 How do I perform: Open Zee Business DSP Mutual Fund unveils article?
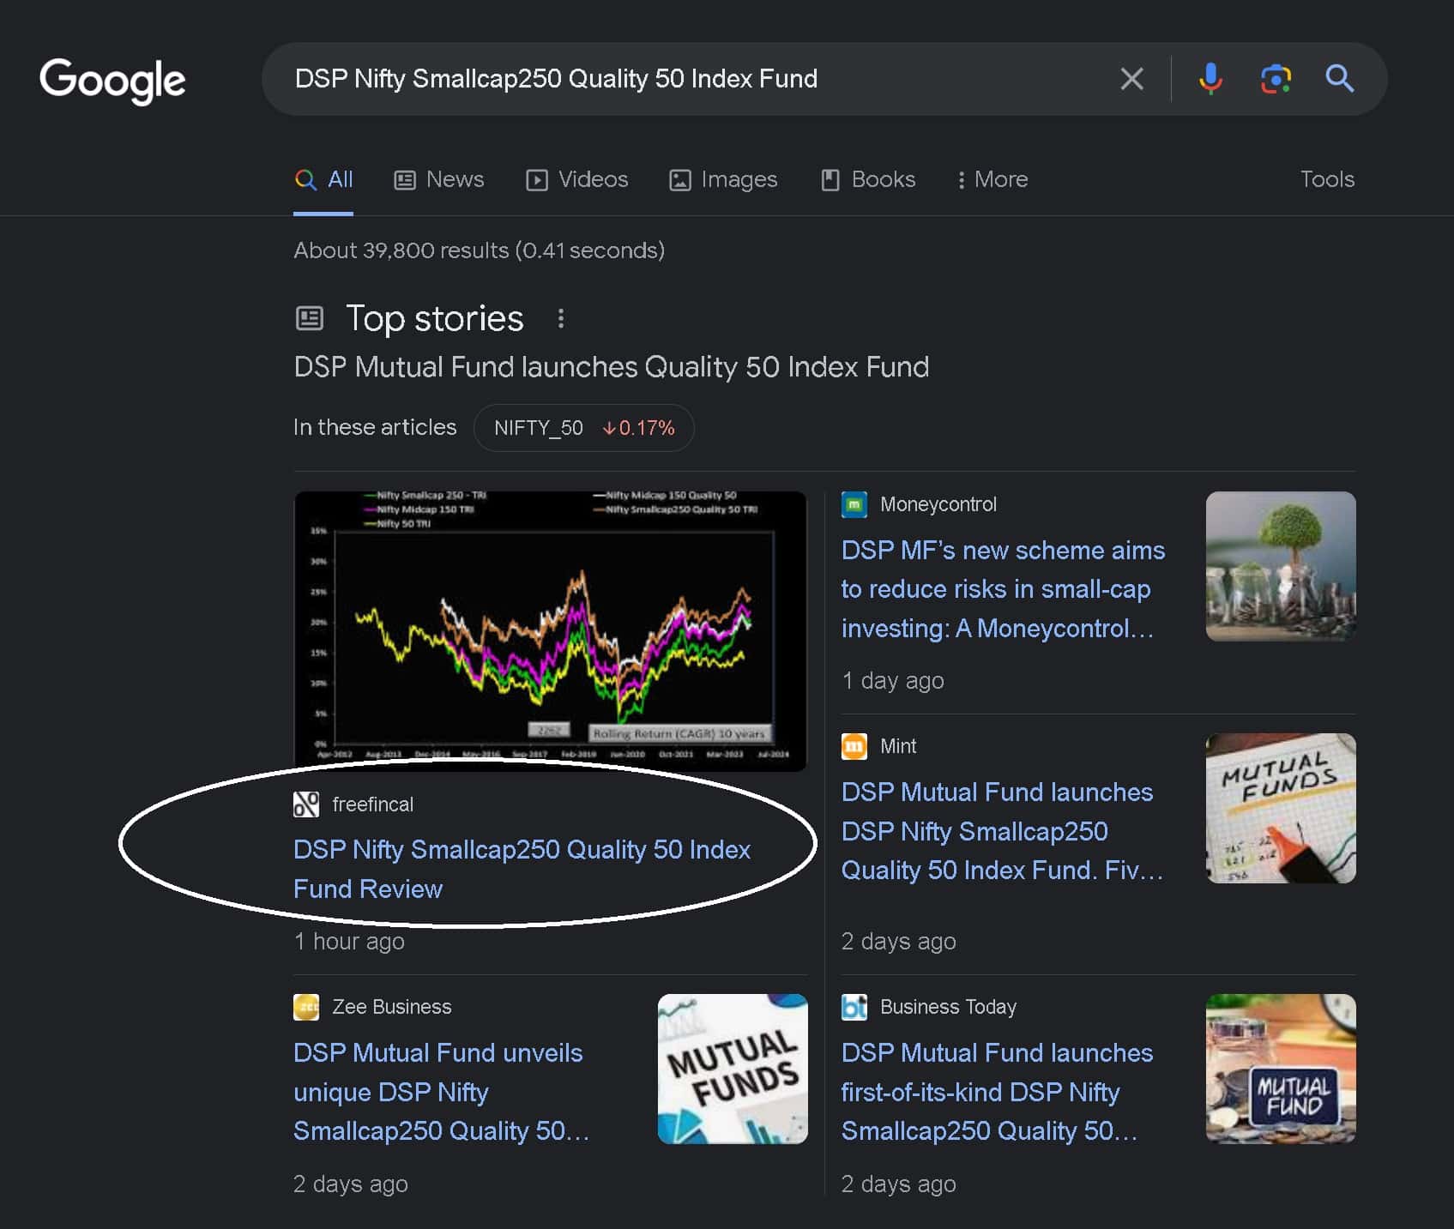point(441,1092)
